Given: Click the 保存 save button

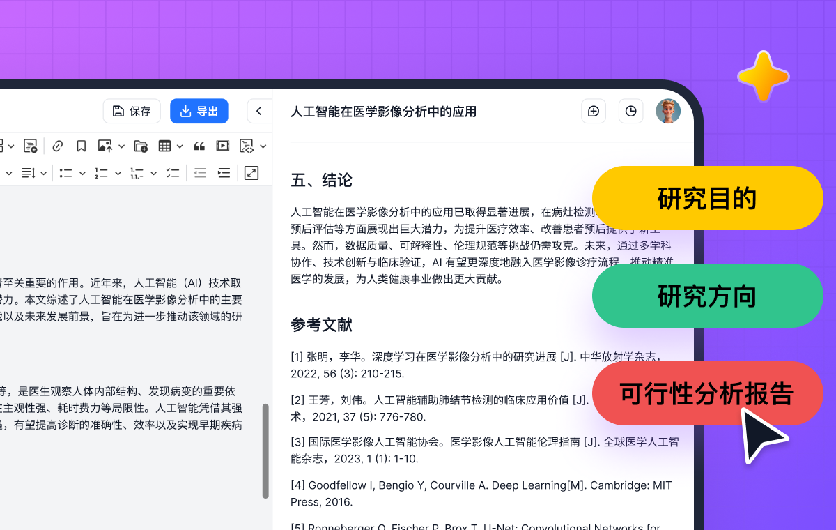Looking at the screenshot, I should coord(132,112).
